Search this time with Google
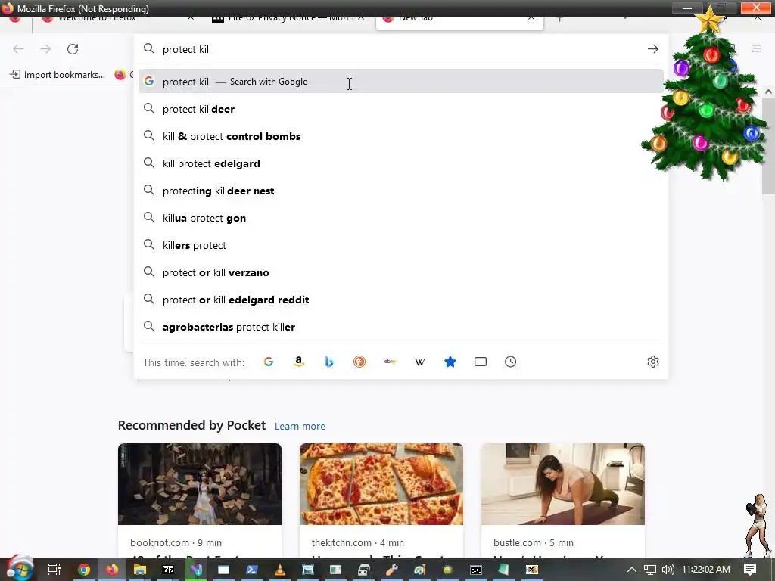 (x=269, y=362)
